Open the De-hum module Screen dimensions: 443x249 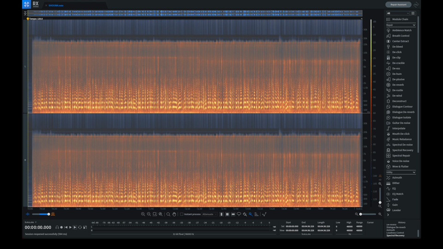coord(397,74)
